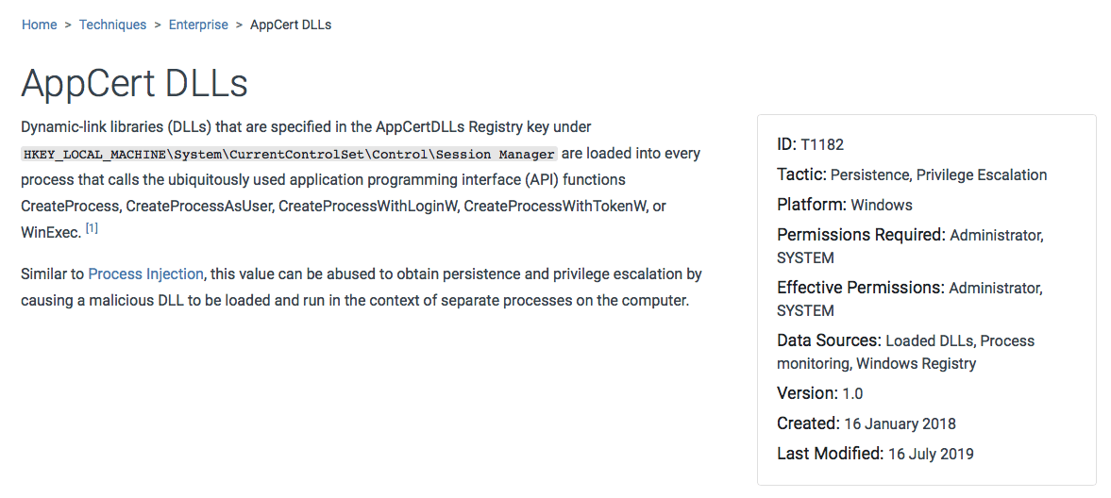Click the Tactic label in info card

[801, 174]
